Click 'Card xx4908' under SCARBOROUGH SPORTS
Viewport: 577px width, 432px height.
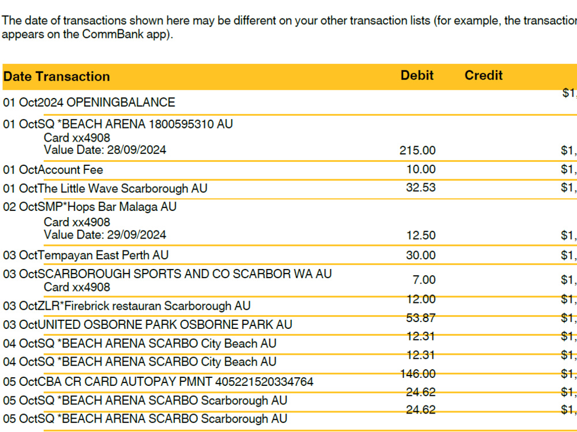[77, 287]
